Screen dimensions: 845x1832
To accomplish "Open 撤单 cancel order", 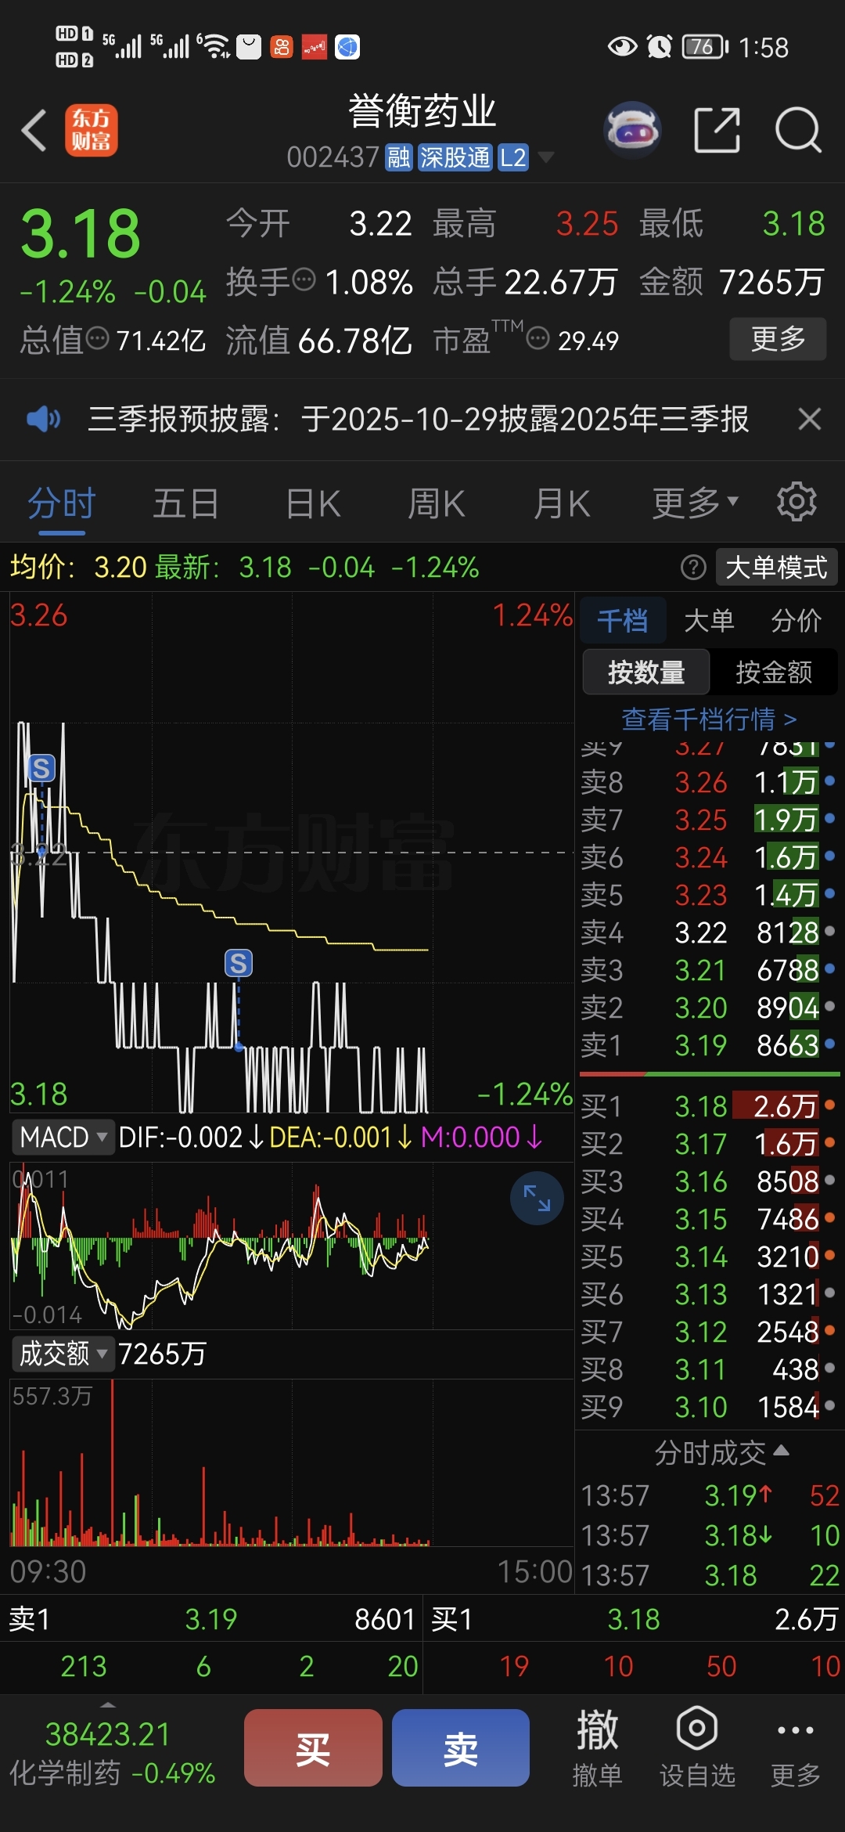I will coord(597,1749).
